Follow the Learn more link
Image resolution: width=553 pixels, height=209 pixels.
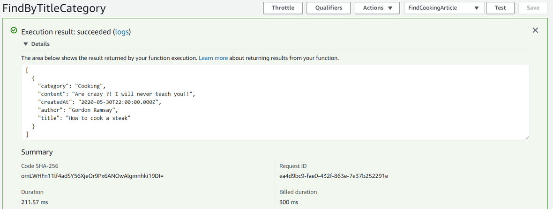(213, 58)
